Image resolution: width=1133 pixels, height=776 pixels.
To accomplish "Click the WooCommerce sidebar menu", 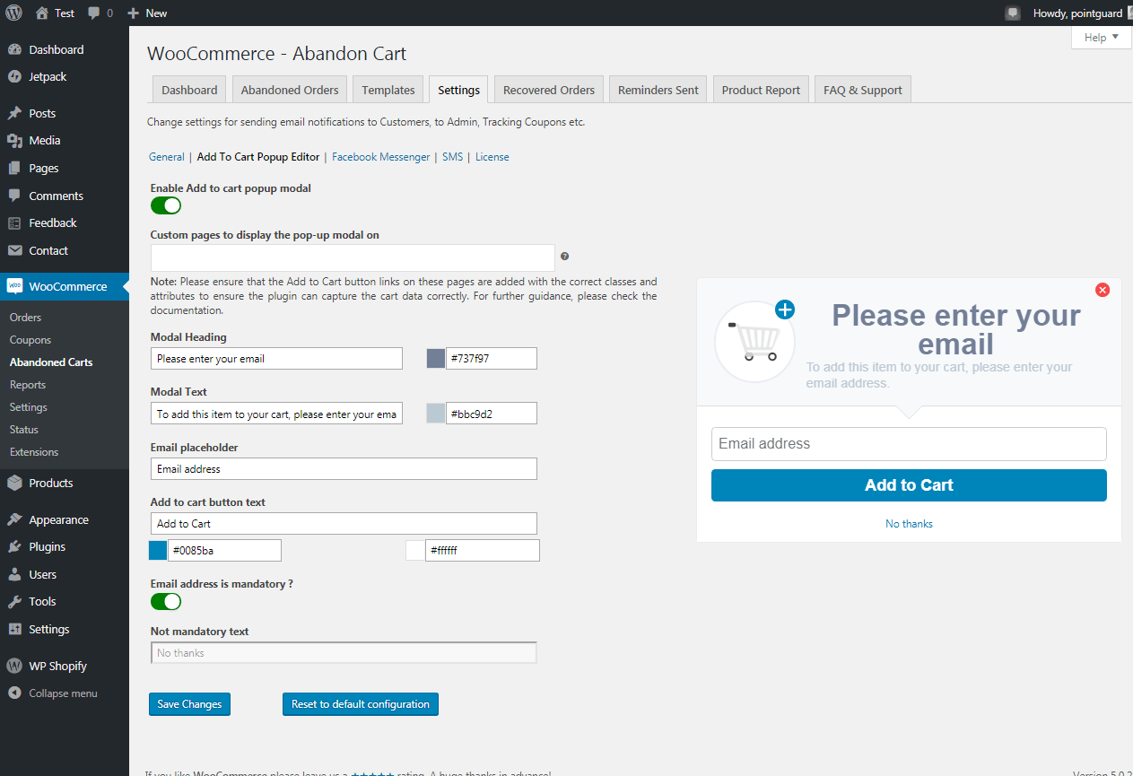I will 65,286.
